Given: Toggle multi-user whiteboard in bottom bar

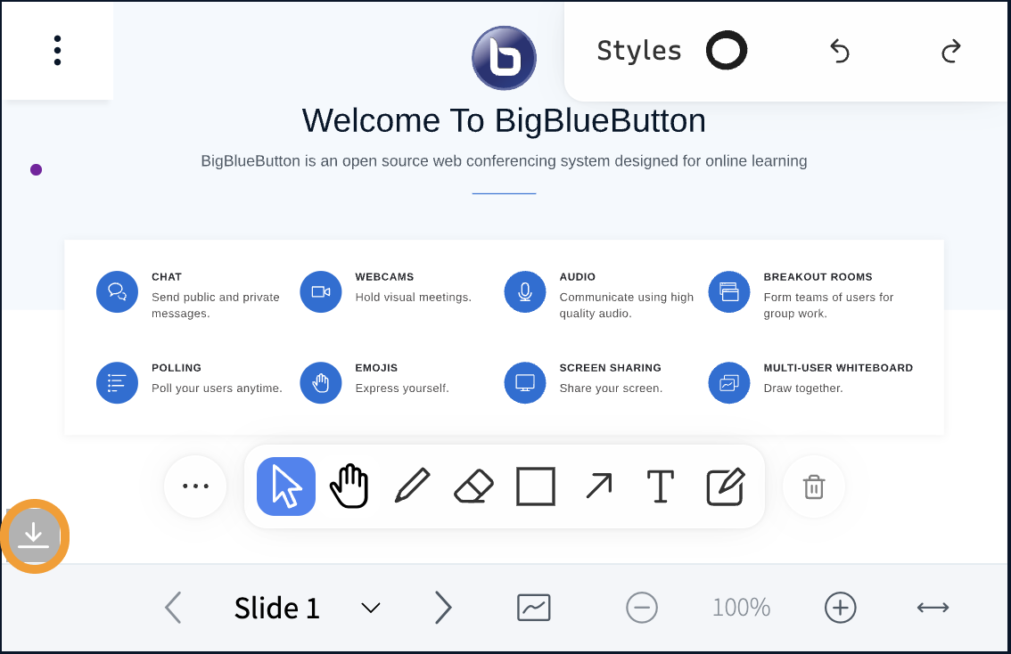Looking at the screenshot, I should tap(534, 608).
